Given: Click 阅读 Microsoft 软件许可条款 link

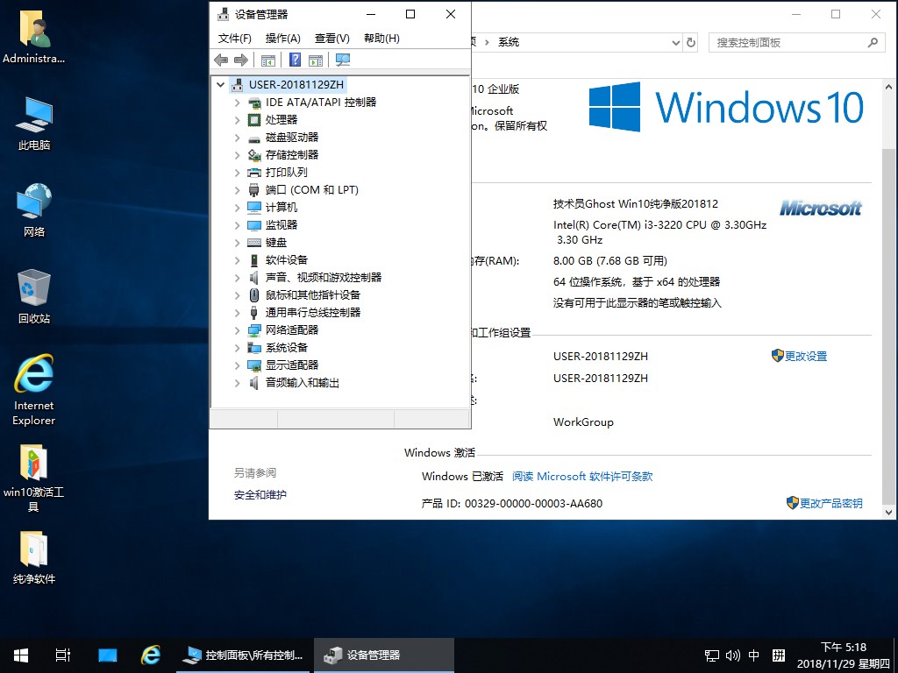Looking at the screenshot, I should (x=582, y=477).
